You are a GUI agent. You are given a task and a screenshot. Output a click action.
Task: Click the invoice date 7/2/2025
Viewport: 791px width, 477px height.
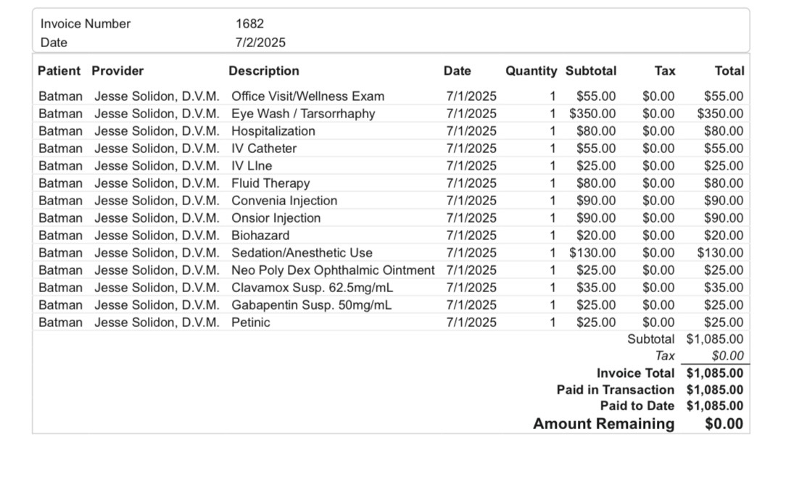pos(260,43)
